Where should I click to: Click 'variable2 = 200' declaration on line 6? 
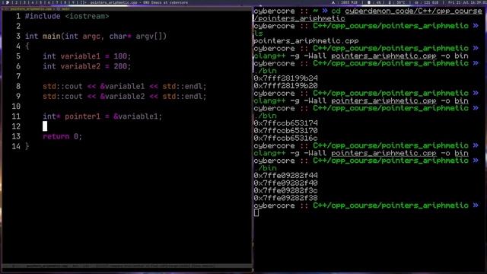94,66
